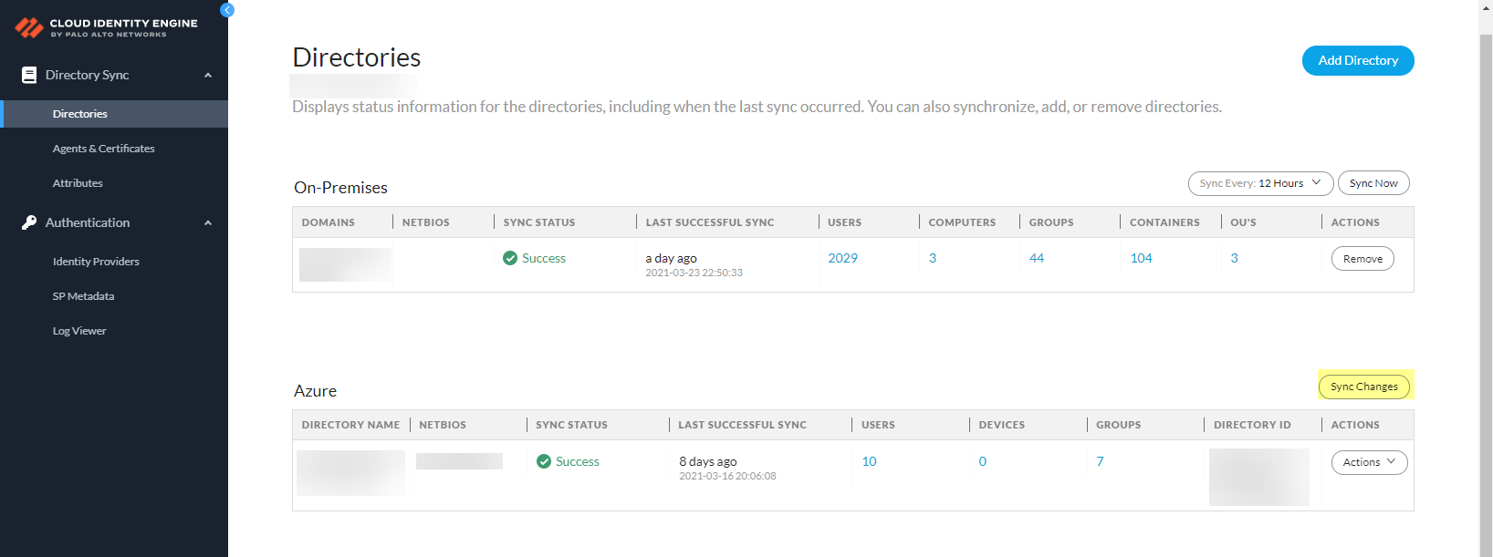The width and height of the screenshot is (1493, 557).
Task: Click the Add Directory button
Action: coord(1357,60)
